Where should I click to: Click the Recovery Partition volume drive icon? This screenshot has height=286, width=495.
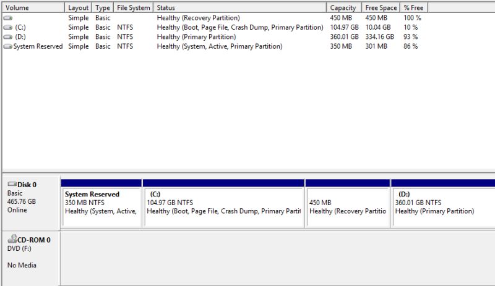click(x=8, y=18)
